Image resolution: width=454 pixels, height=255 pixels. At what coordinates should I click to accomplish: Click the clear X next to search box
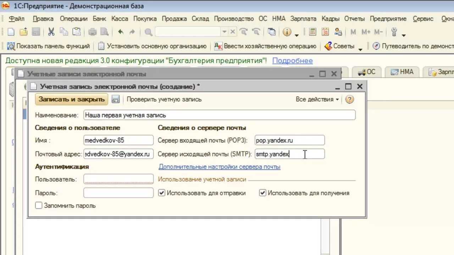(x=232, y=32)
